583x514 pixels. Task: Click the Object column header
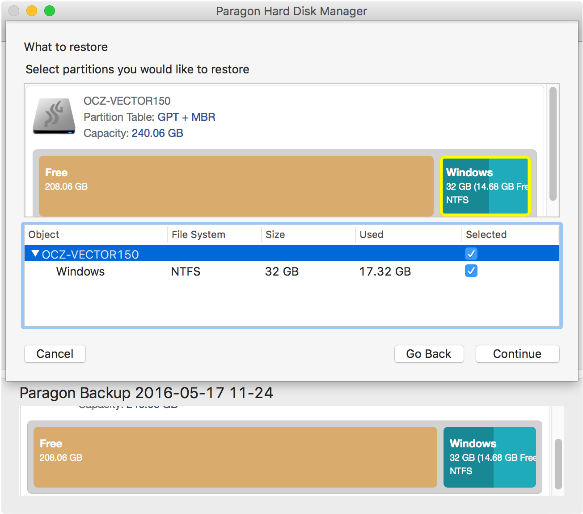(96, 235)
